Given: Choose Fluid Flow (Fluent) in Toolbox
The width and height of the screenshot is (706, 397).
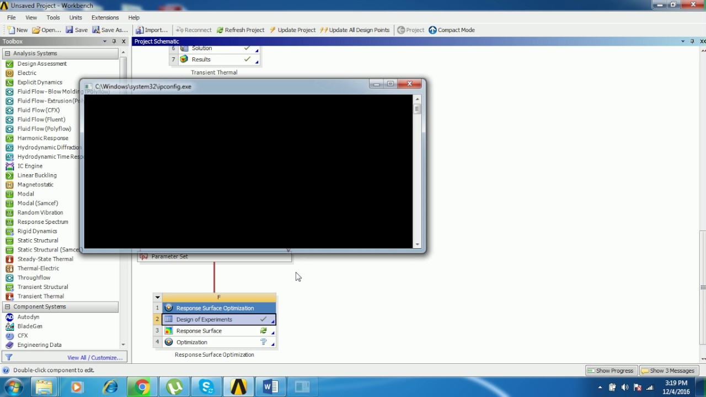Looking at the screenshot, I should (x=41, y=120).
